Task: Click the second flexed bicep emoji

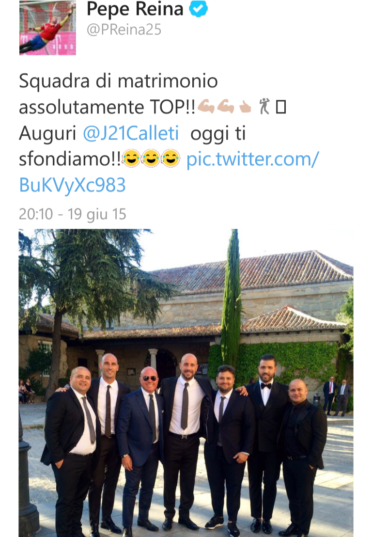Action: (226, 106)
